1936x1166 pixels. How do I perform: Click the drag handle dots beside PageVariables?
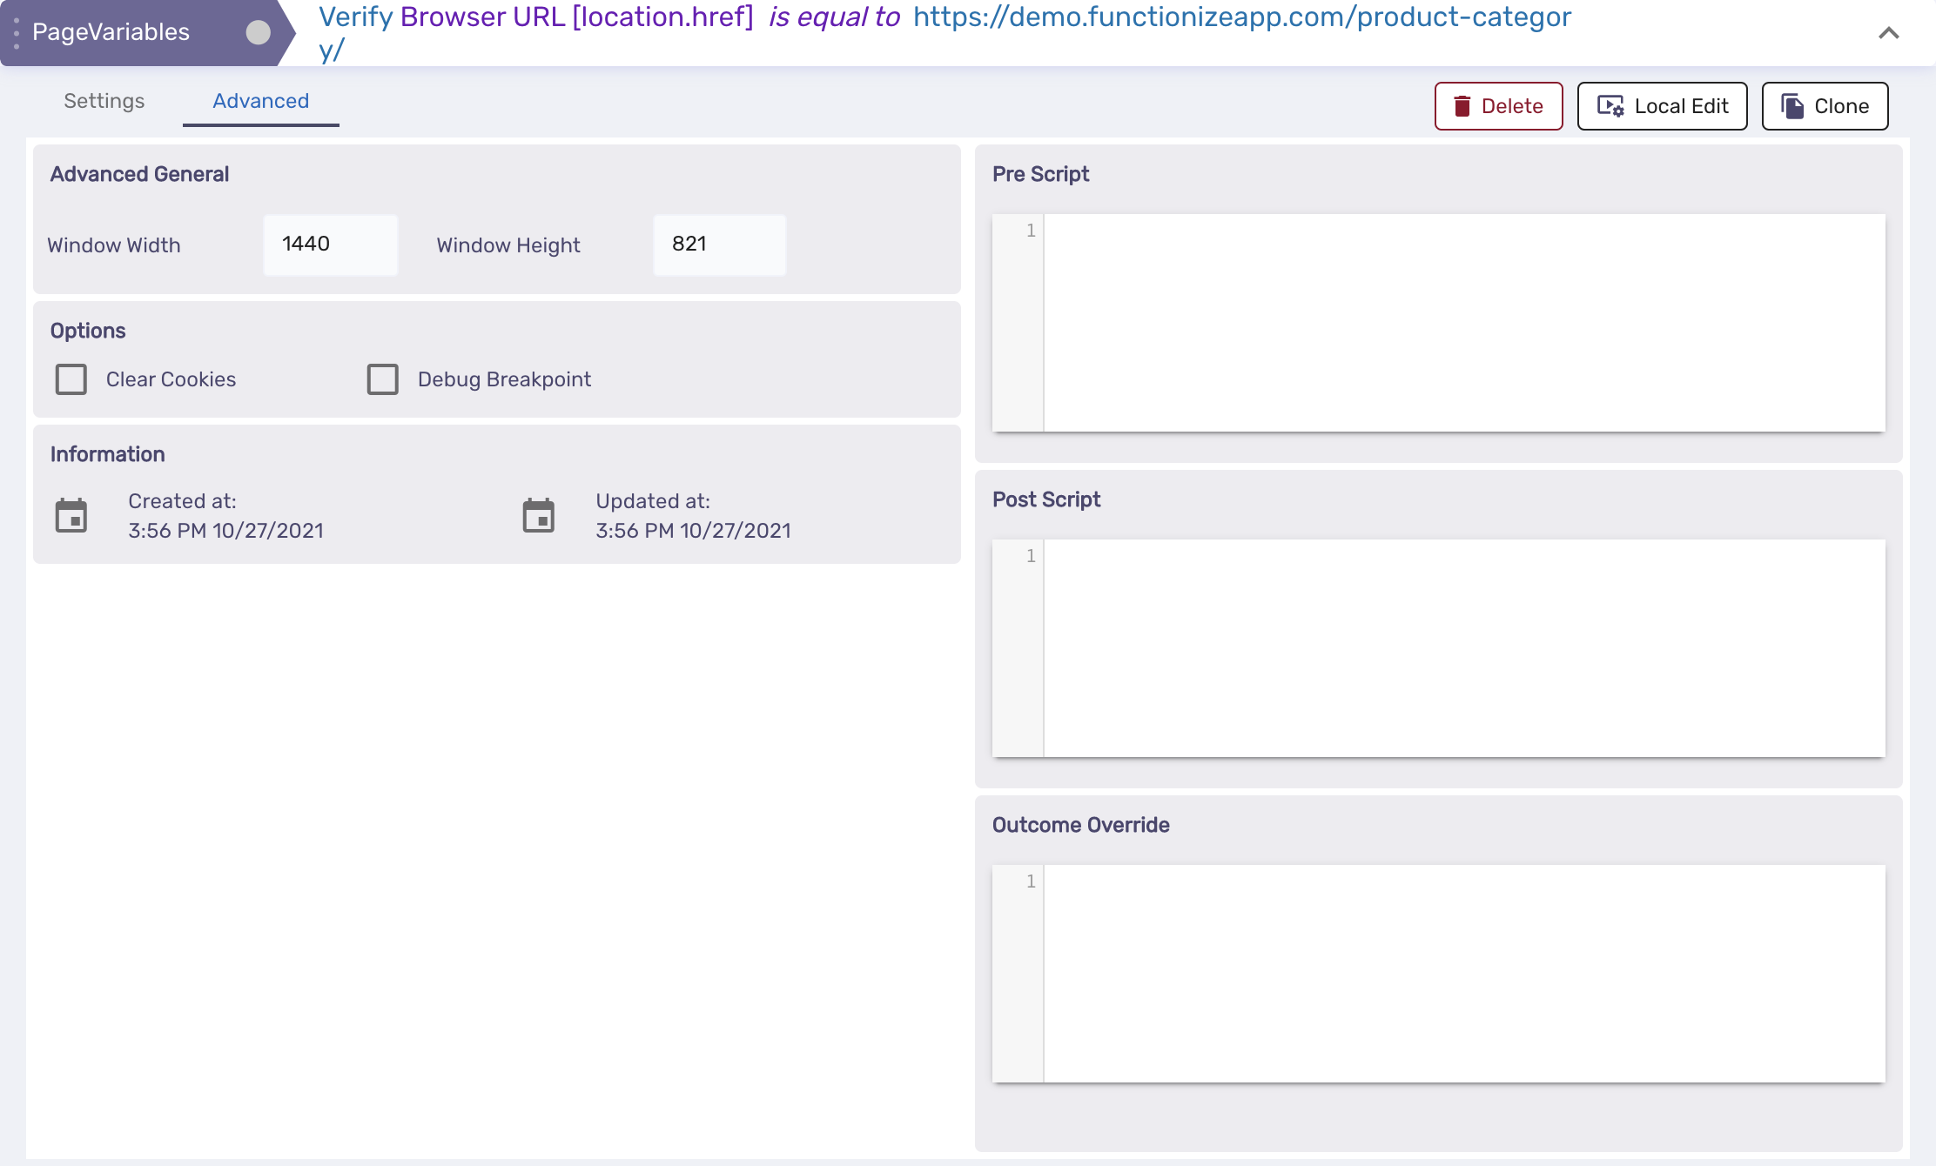click(17, 32)
